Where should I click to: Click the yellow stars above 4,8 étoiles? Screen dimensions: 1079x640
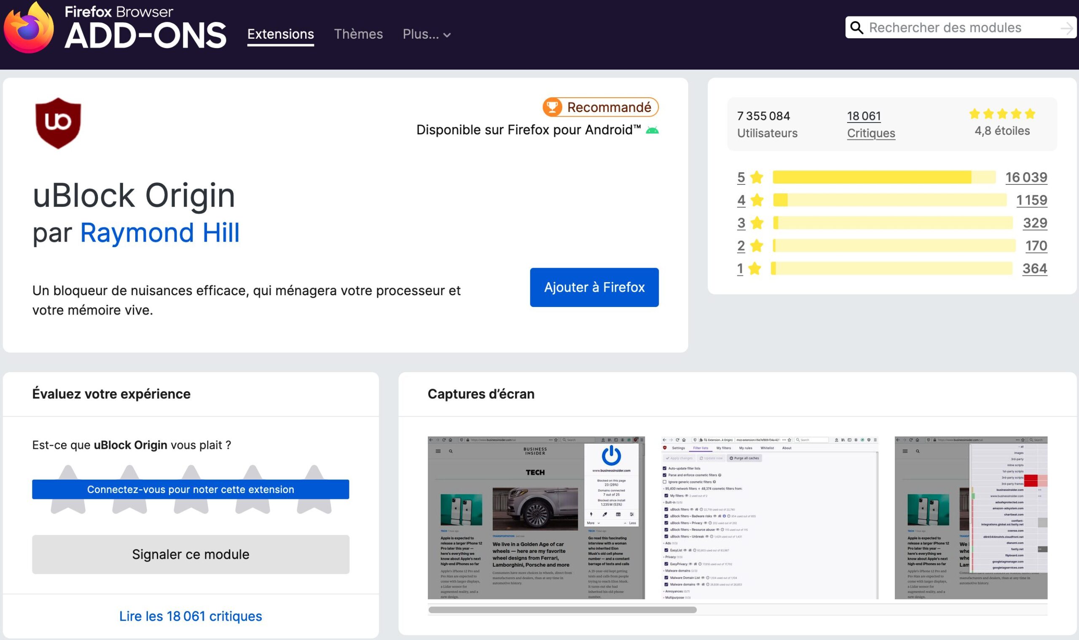[x=1002, y=114]
